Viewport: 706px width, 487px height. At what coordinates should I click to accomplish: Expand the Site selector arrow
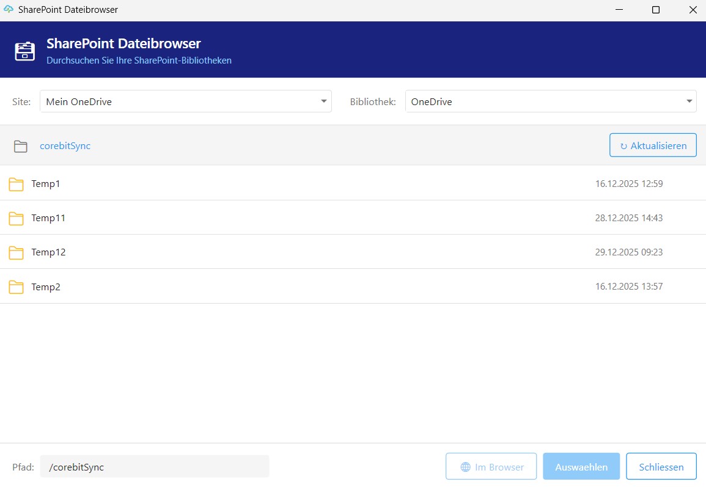pos(323,101)
